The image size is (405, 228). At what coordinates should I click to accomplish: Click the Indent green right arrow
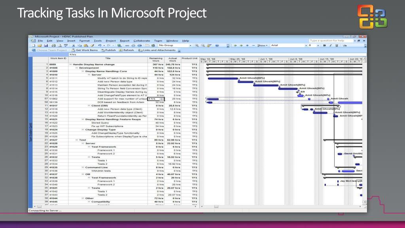[241, 46]
